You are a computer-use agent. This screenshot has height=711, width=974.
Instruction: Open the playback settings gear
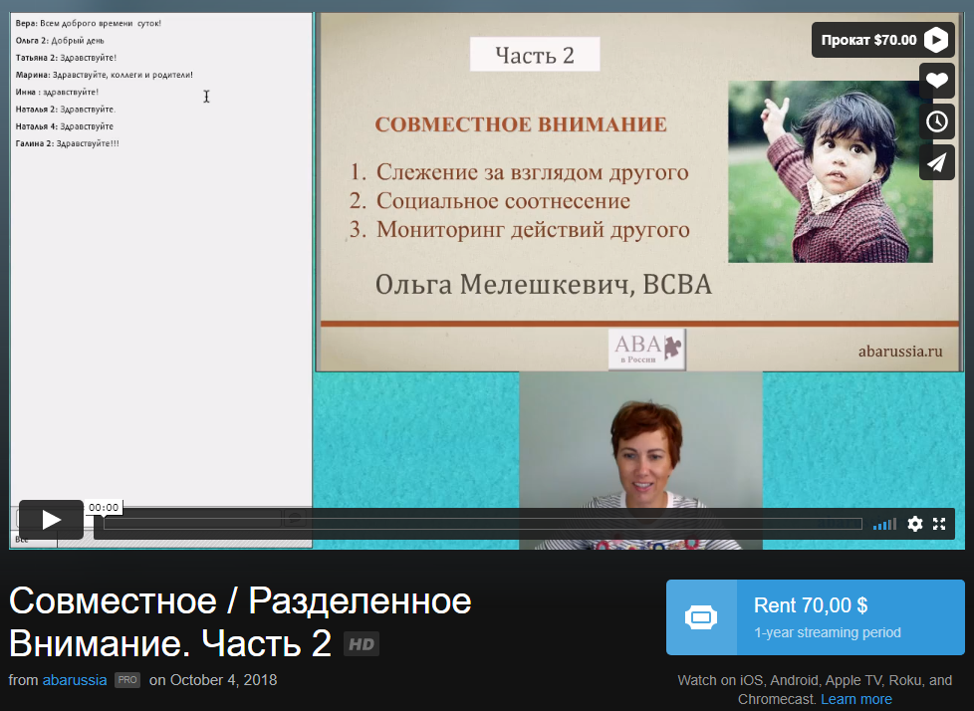[915, 523]
